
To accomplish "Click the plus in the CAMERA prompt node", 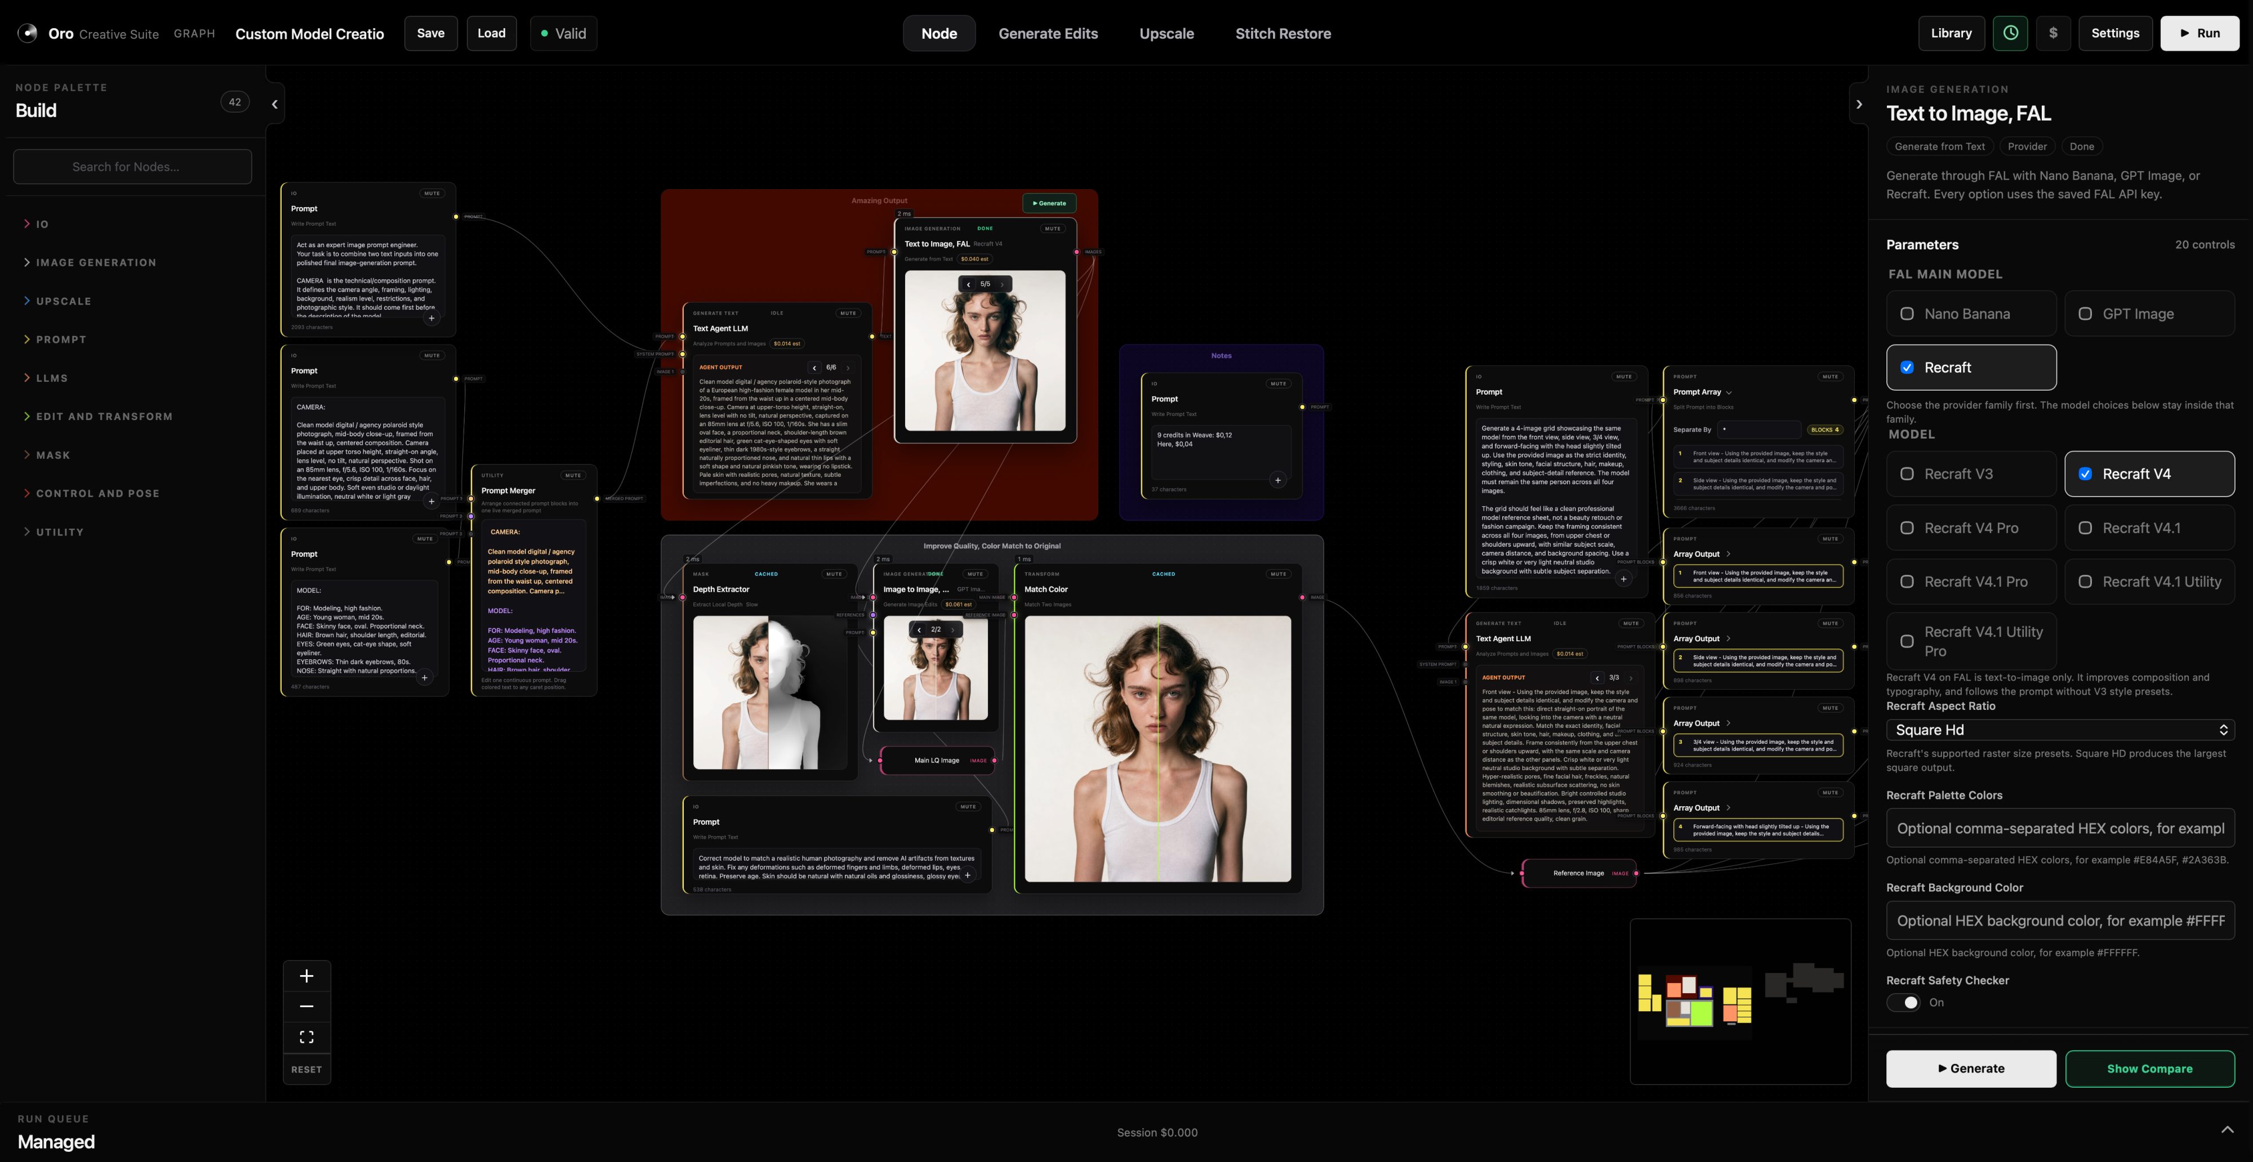I will [x=431, y=502].
